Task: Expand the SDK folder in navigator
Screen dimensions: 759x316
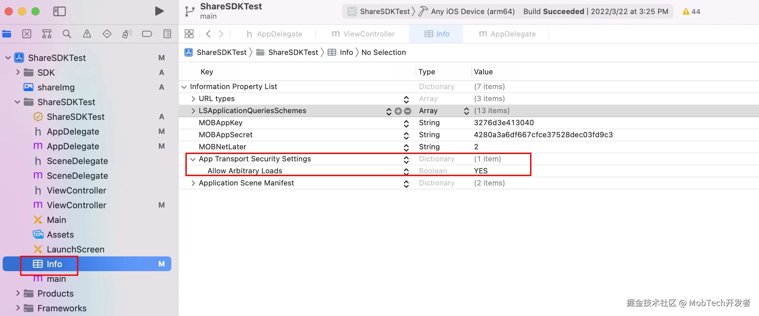Action: tap(18, 72)
